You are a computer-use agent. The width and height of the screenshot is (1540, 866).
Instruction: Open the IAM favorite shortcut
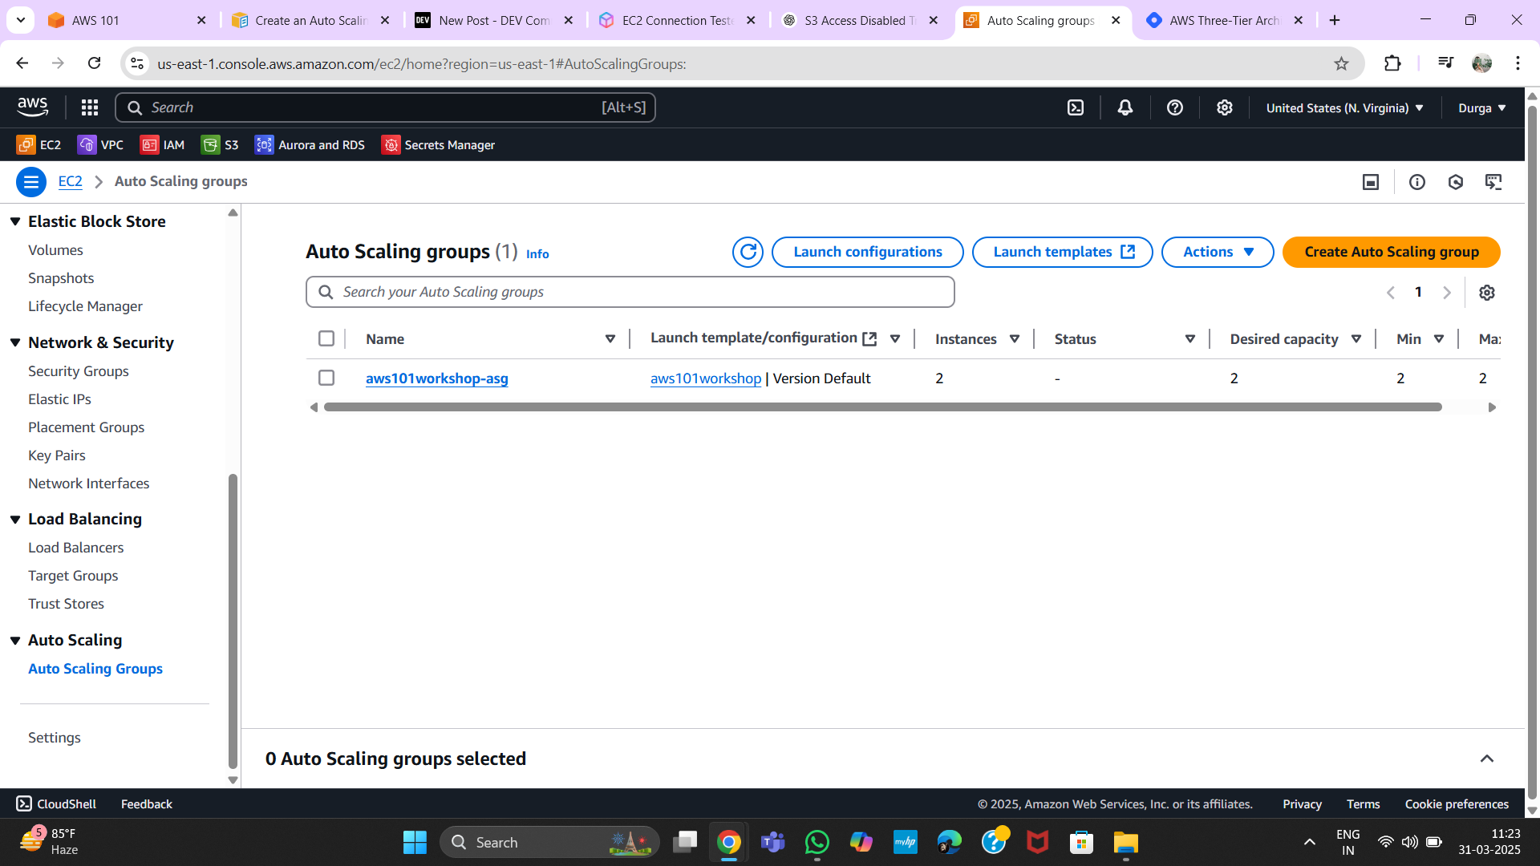[162, 144]
